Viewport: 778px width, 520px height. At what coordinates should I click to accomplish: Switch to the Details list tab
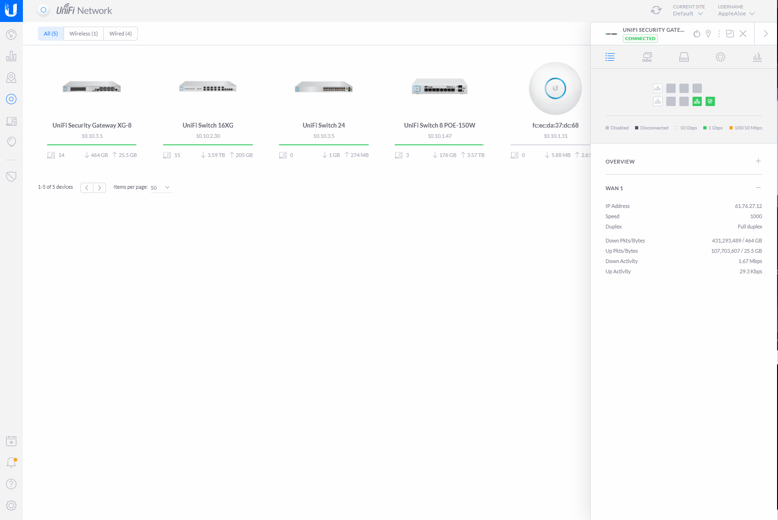610,57
